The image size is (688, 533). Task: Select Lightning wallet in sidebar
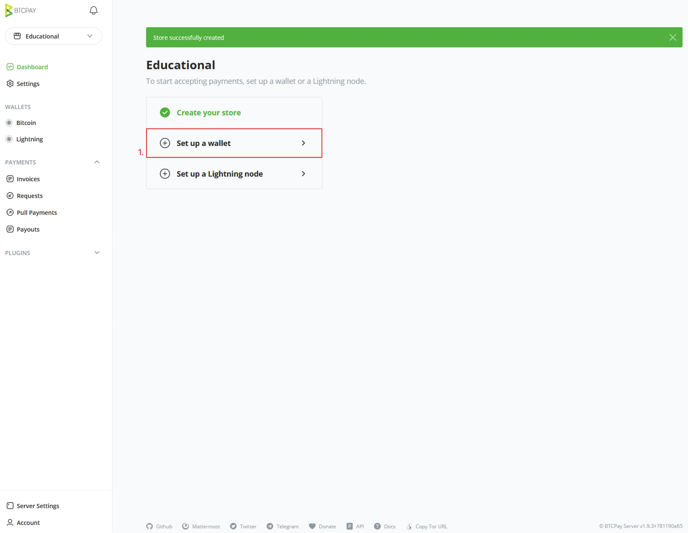tap(29, 139)
